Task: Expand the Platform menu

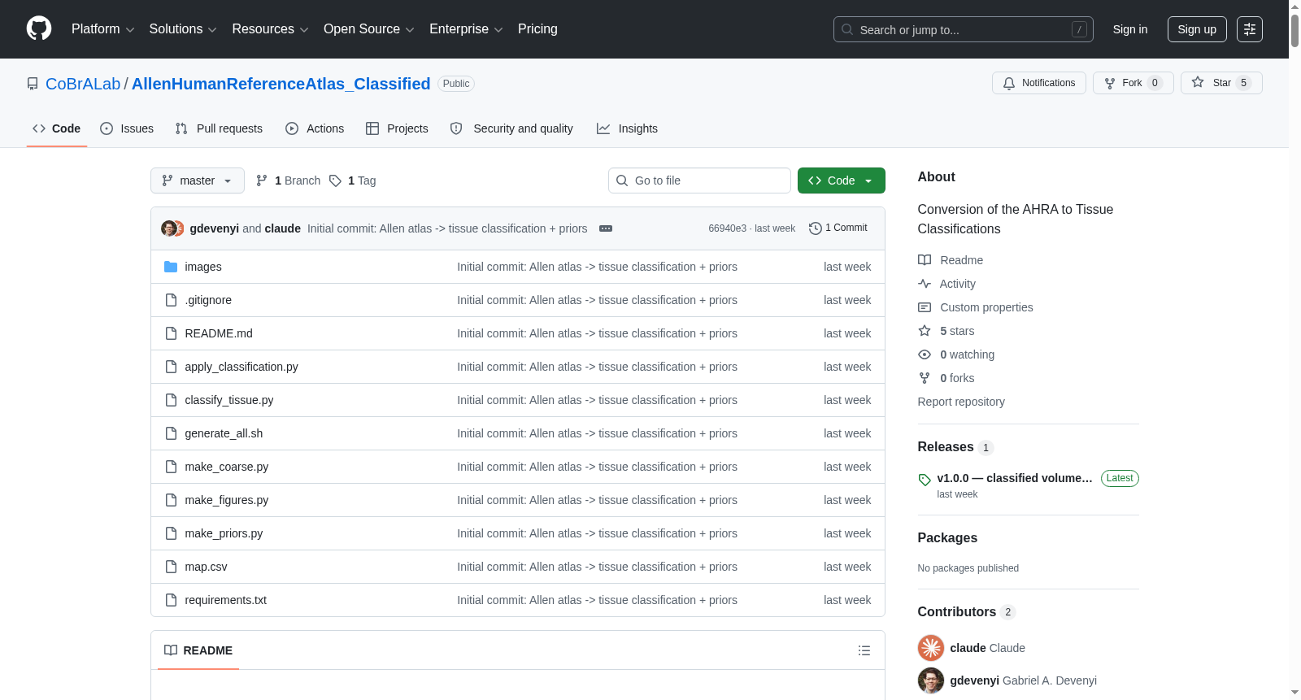Action: pos(102,29)
